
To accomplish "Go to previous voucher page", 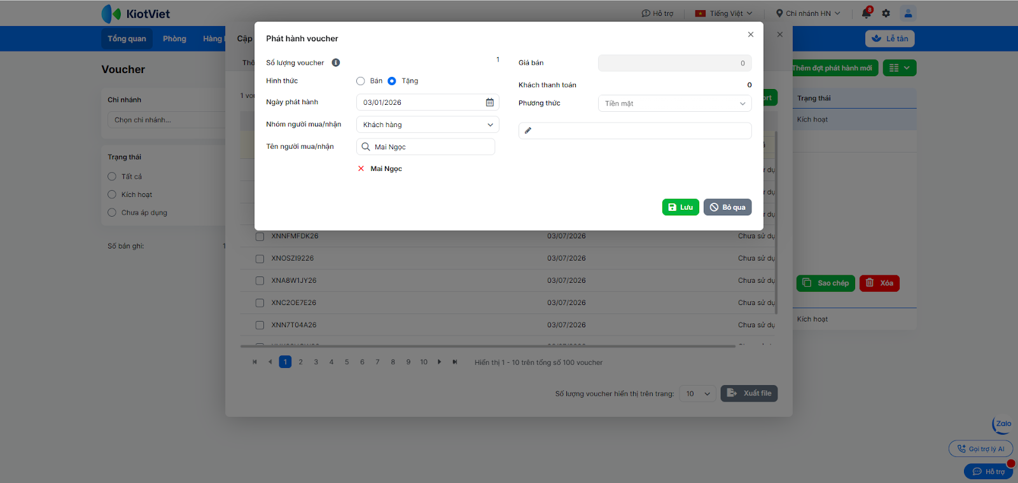I will click(270, 362).
